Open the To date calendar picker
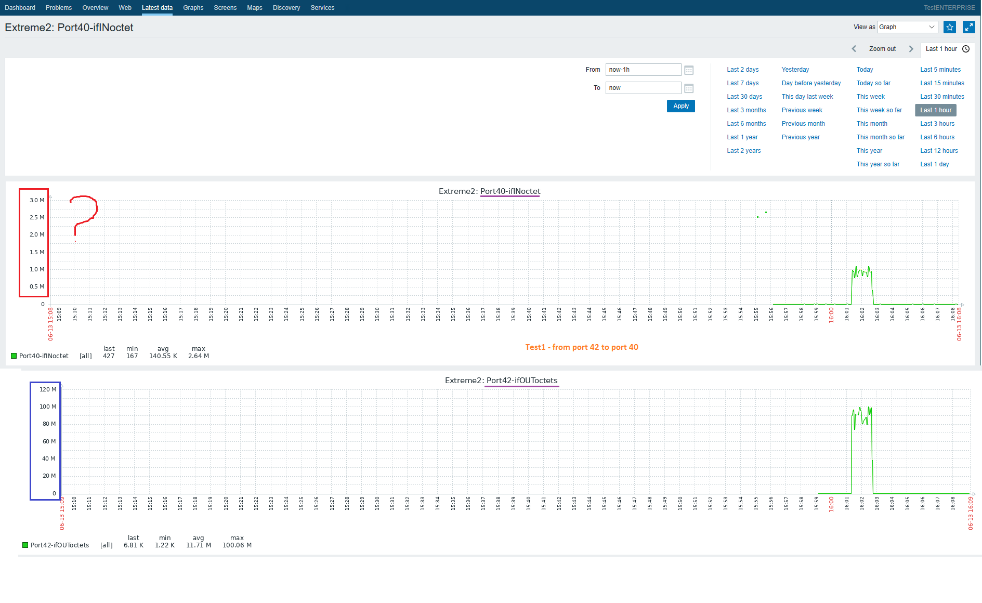Viewport: 982px width, 603px height. (689, 88)
